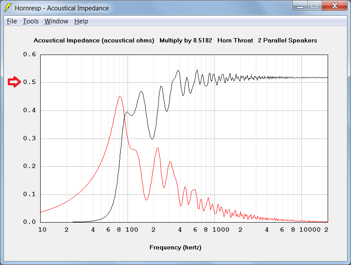351x265 pixels.
Task: Click the 0.4 y-axis value
Action: coord(29,110)
